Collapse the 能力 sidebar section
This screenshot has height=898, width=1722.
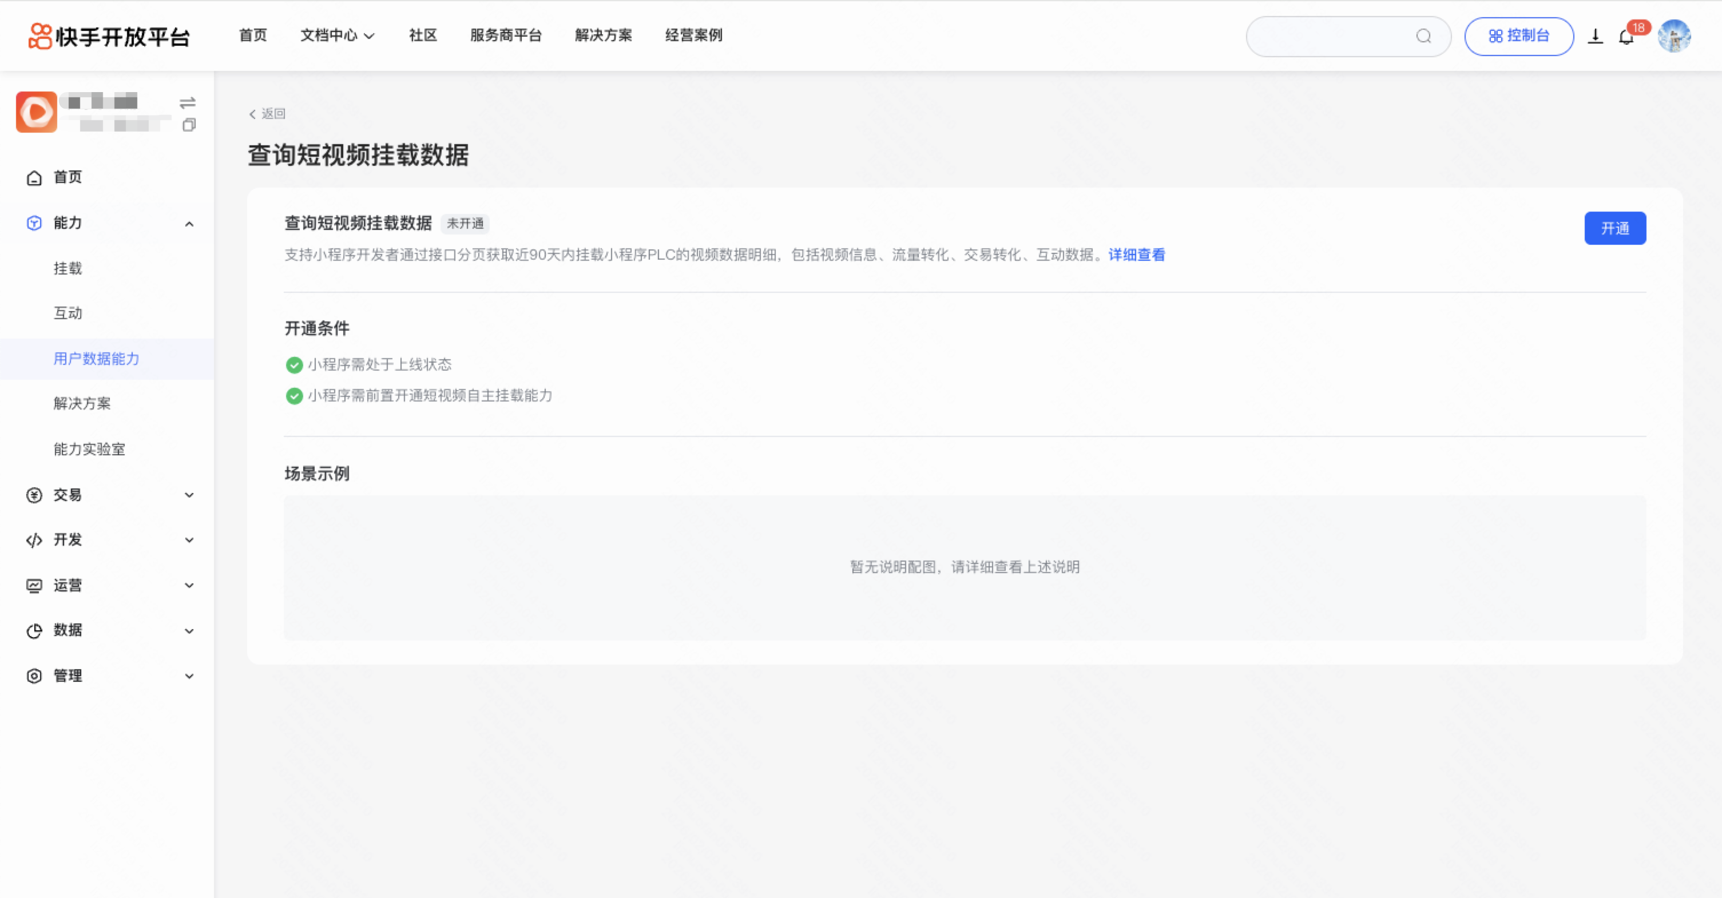(189, 224)
